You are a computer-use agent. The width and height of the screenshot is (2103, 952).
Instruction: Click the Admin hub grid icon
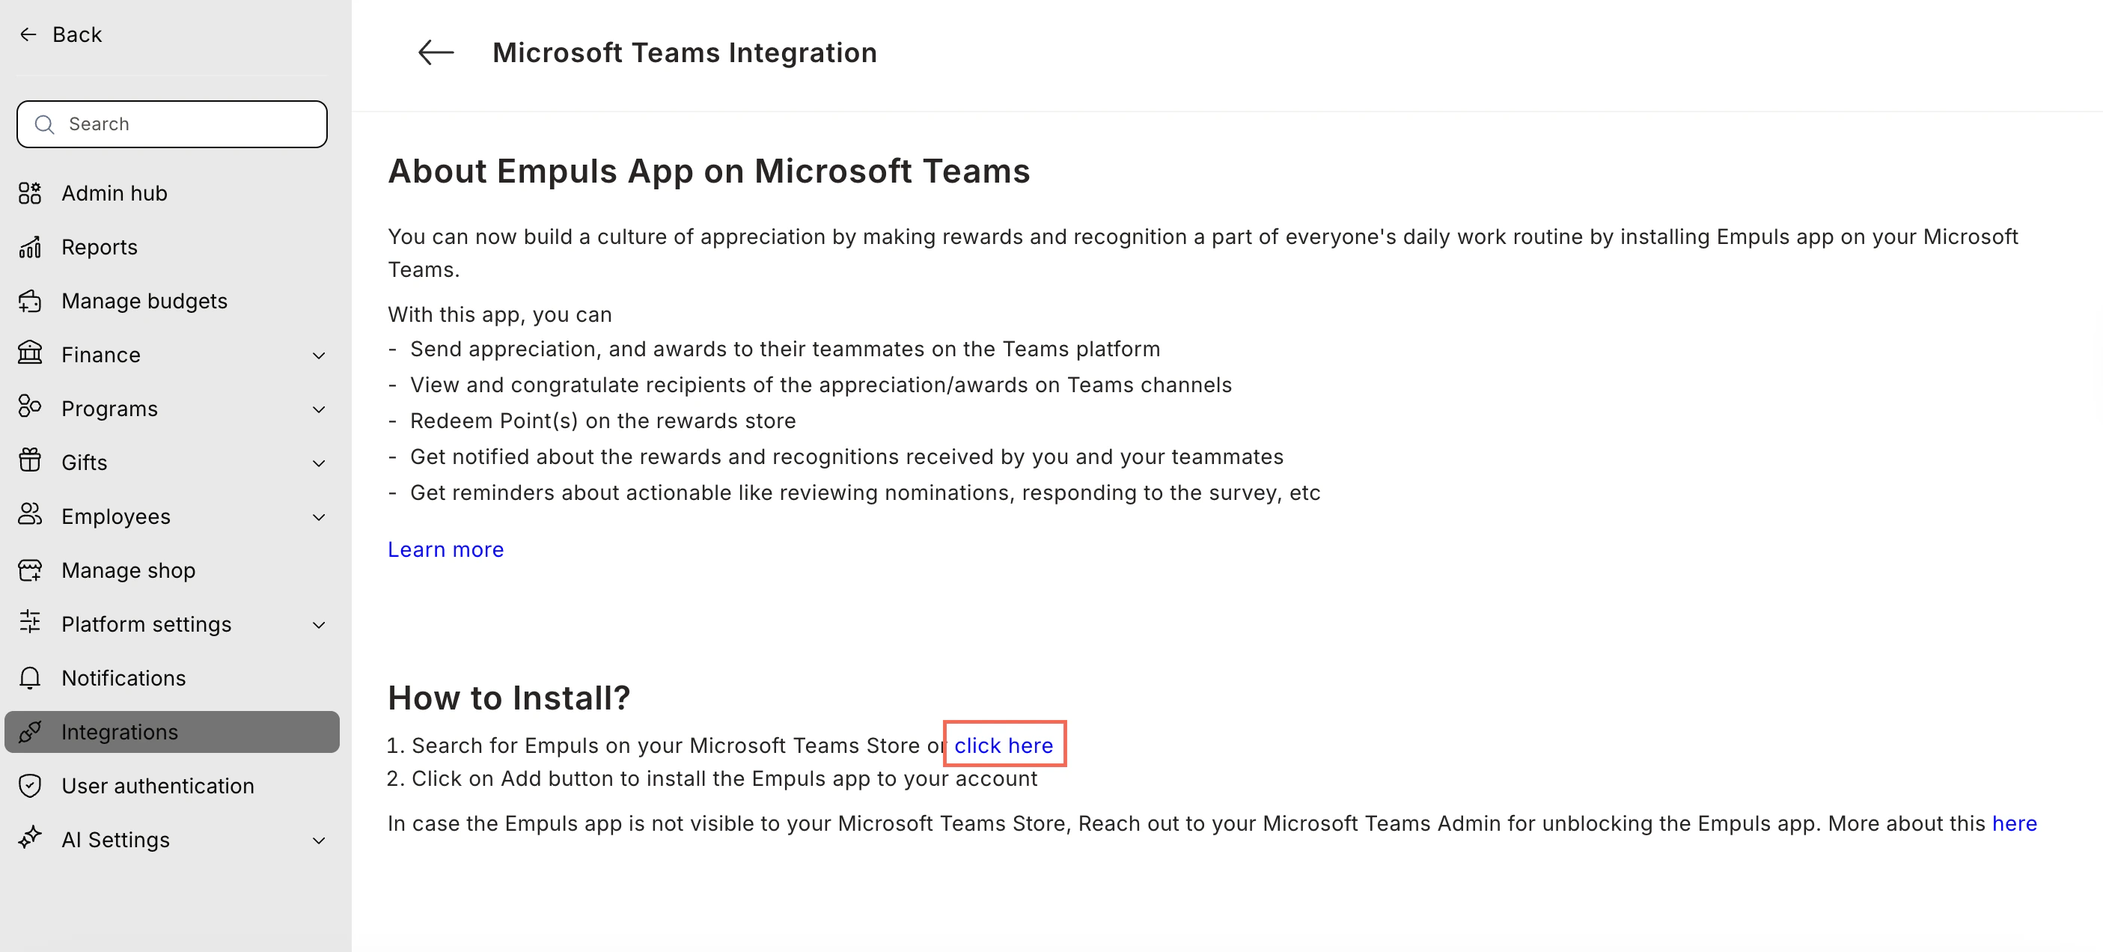click(30, 194)
